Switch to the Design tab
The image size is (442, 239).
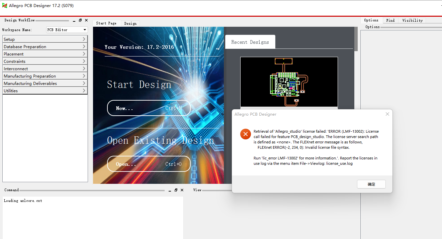(130, 23)
